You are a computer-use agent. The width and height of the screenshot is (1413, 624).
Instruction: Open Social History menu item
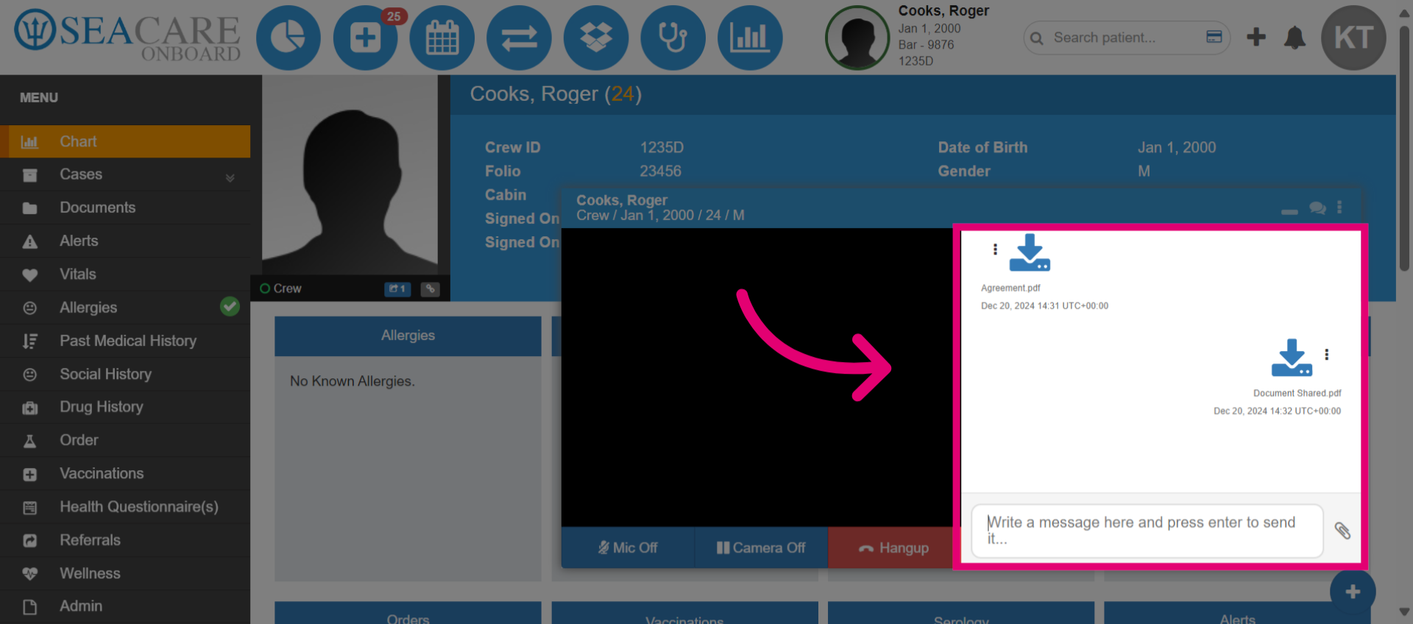pos(125,374)
